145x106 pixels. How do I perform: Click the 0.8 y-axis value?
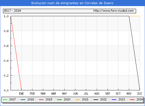[6, 31]
